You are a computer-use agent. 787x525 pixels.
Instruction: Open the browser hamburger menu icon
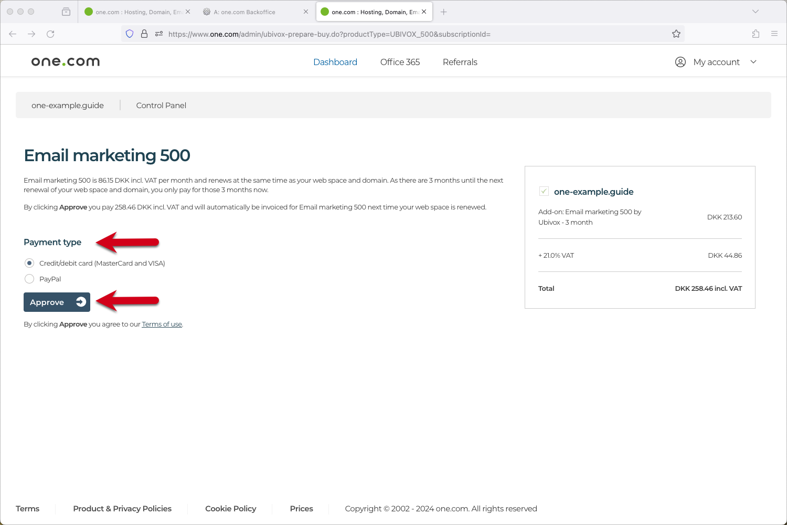click(x=774, y=34)
